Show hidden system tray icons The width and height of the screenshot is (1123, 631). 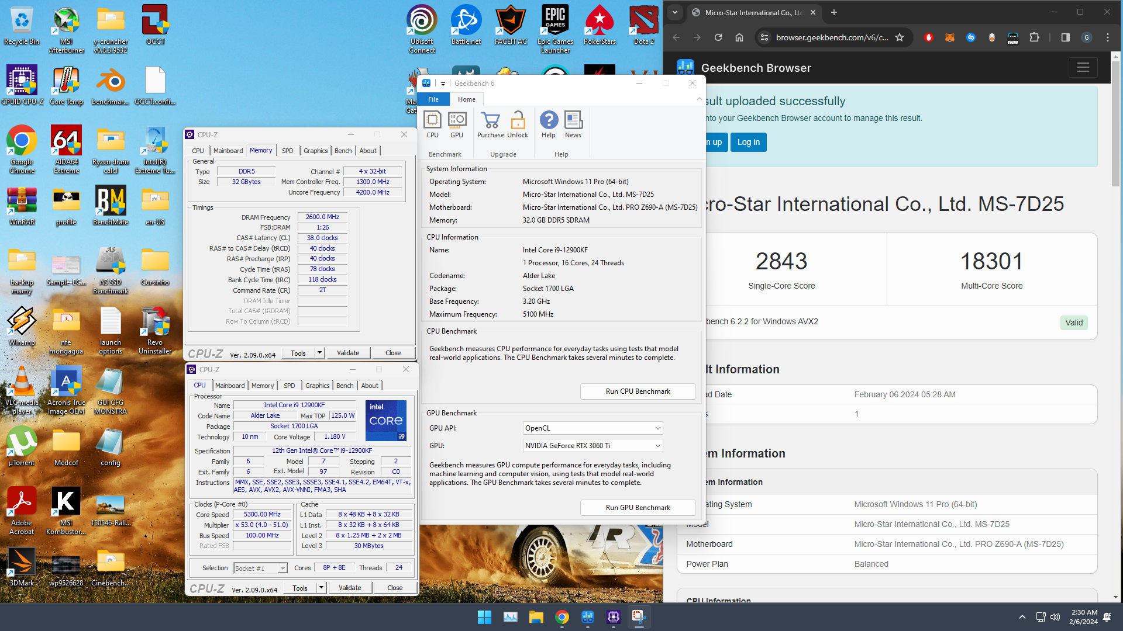click(x=1022, y=617)
